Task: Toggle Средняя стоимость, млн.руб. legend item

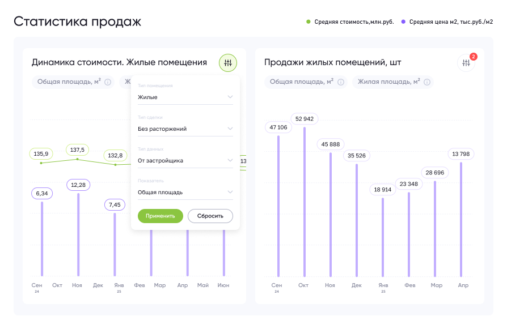Action: coord(350,22)
